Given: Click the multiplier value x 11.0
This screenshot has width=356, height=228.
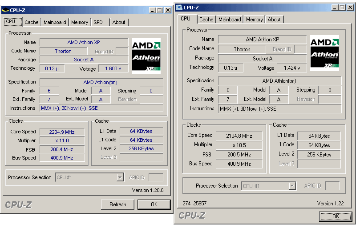Looking at the screenshot, I should 62,140.
